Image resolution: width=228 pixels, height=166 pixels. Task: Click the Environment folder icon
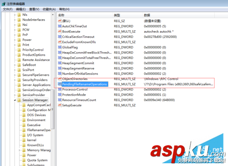tap(24, 120)
